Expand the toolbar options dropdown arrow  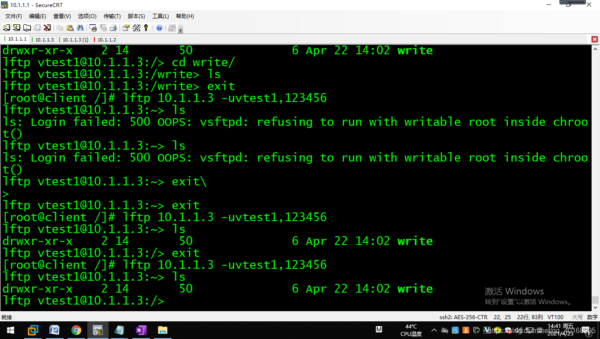click(180, 30)
